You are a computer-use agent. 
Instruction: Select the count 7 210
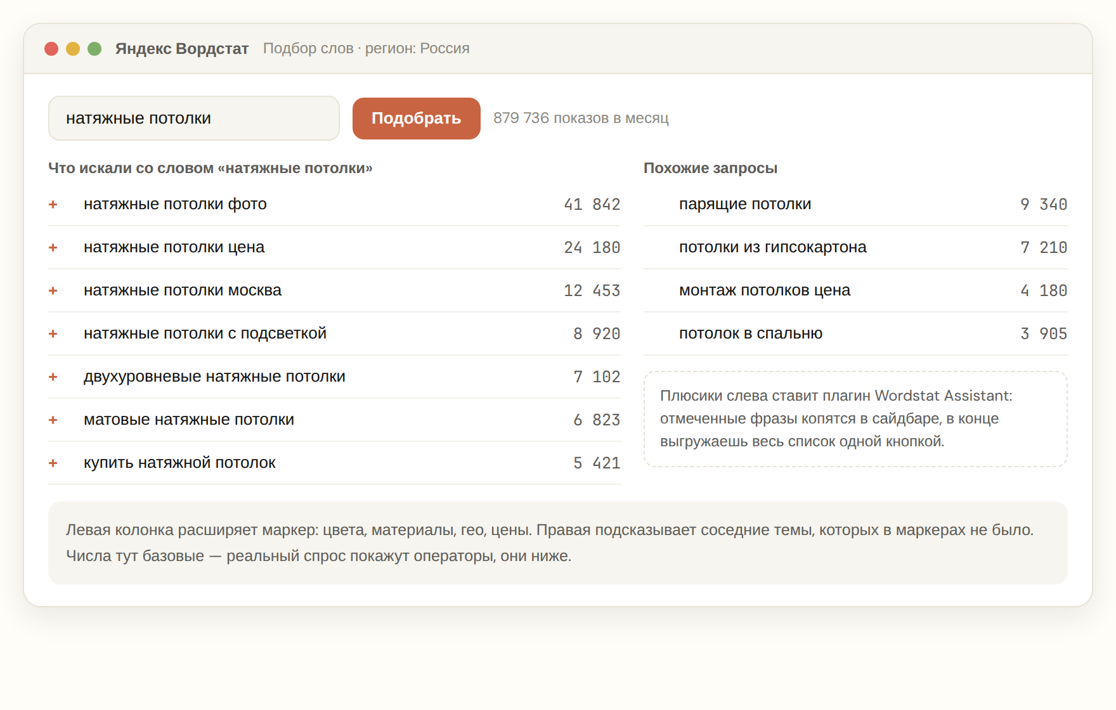pyautogui.click(x=1044, y=247)
